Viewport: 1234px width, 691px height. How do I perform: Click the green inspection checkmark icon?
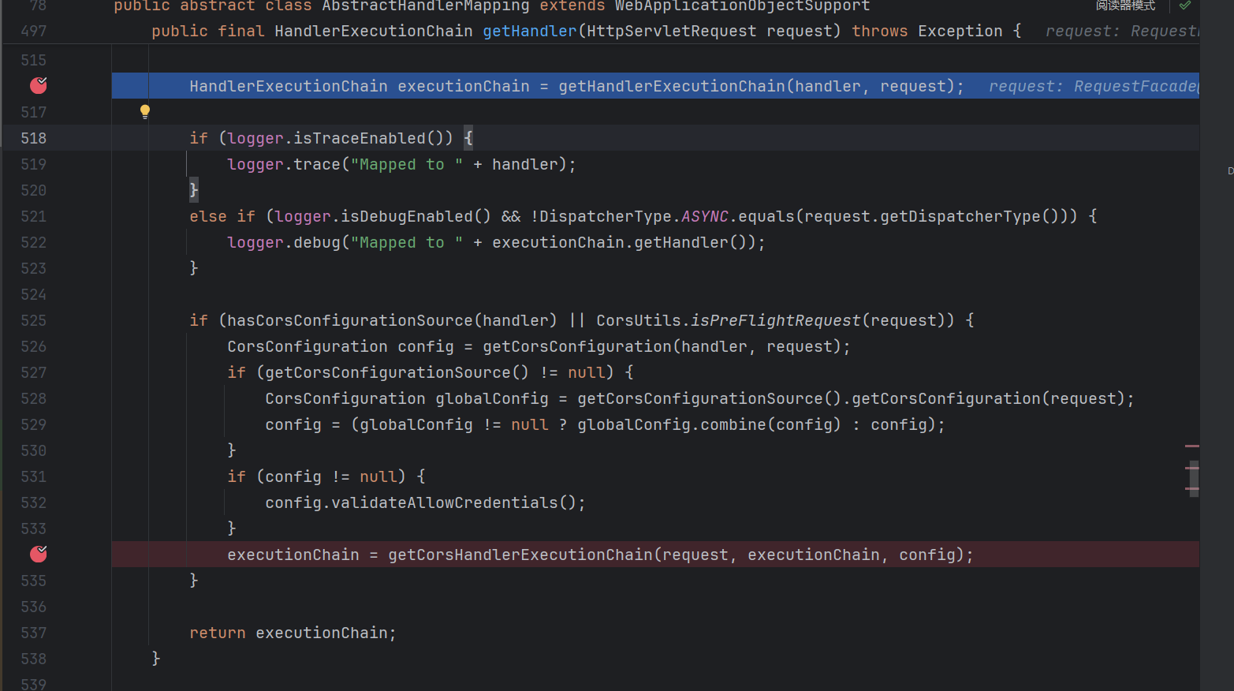(x=1184, y=6)
